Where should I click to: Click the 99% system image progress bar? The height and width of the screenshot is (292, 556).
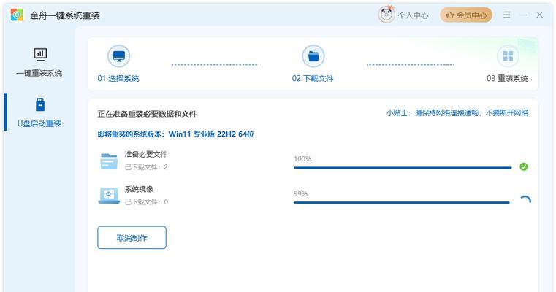(403, 203)
